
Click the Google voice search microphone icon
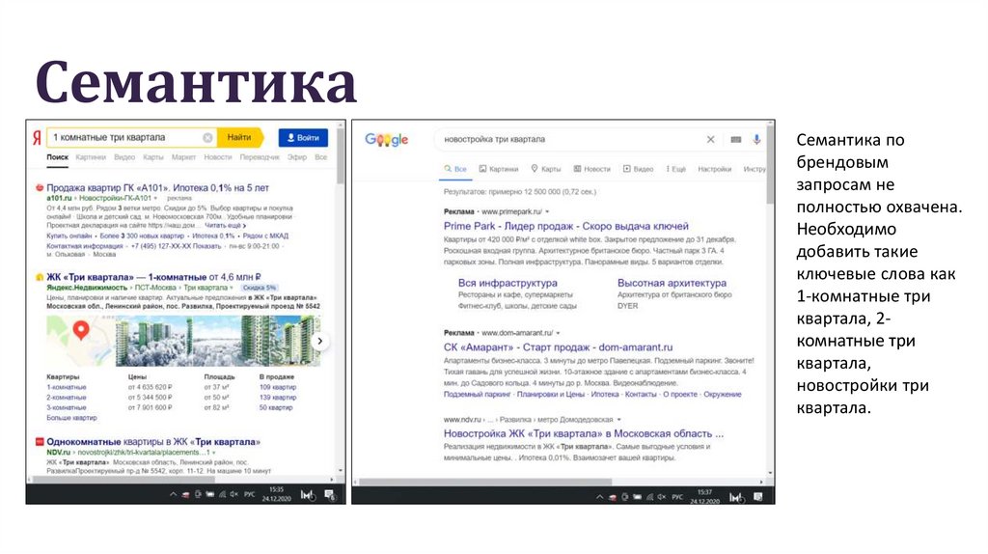(756, 139)
